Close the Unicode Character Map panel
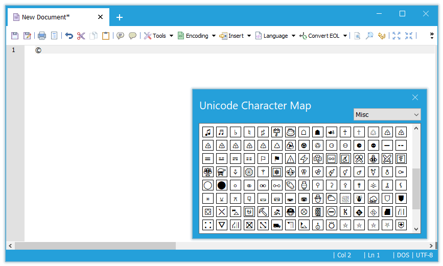 (415, 98)
